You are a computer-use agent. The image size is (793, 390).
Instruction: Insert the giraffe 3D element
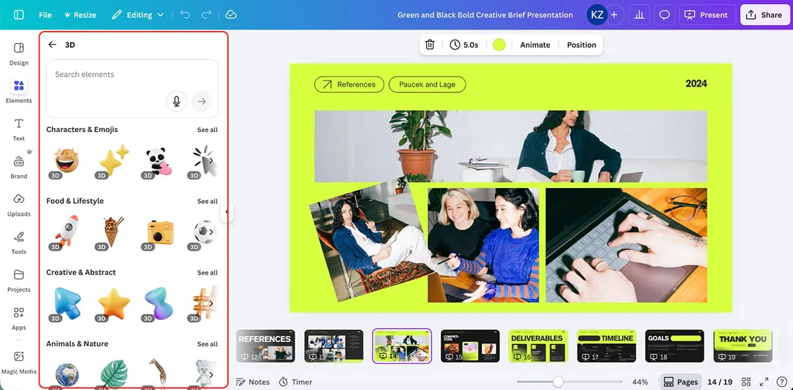click(158, 373)
